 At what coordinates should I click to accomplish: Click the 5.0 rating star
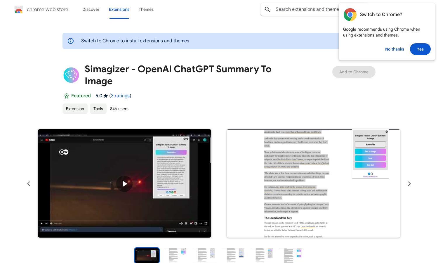click(106, 96)
